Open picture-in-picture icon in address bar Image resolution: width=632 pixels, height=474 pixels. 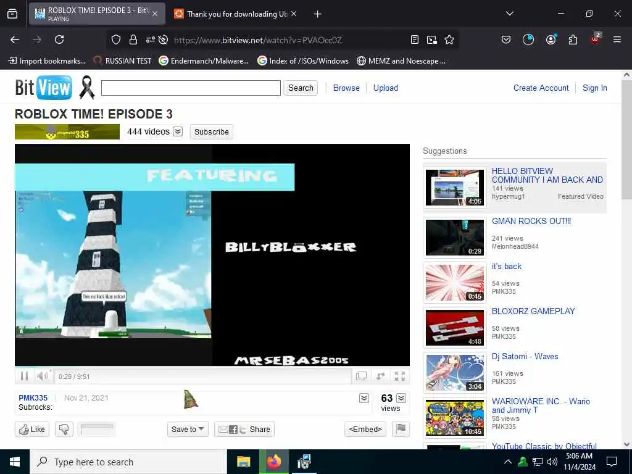[431, 39]
